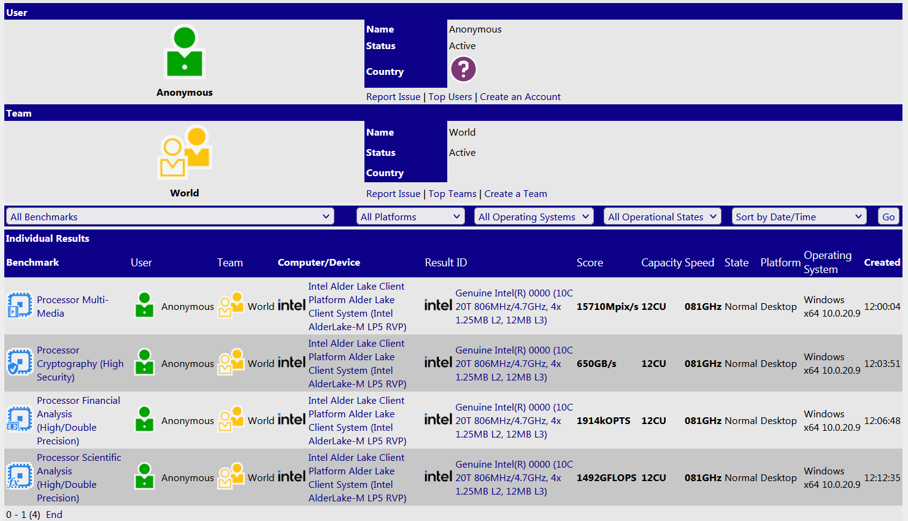Click the 12:00:04 created time

pos(882,306)
